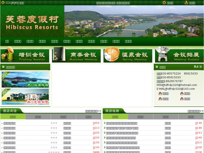Open the 热门旅游线路 lake thumbnail
The width and height of the screenshot is (204, 153).
(25, 79)
